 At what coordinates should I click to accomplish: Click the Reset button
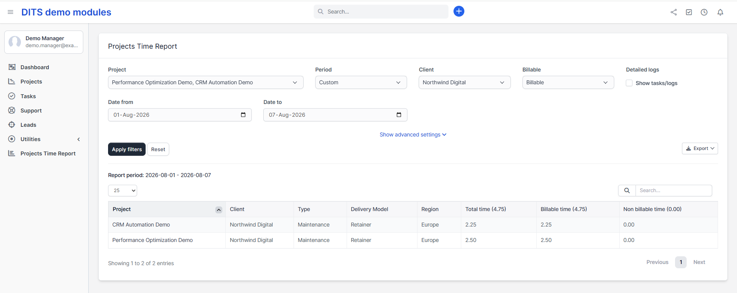click(158, 149)
